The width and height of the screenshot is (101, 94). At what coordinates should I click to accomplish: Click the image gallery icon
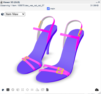pyautogui.click(x=43, y=90)
